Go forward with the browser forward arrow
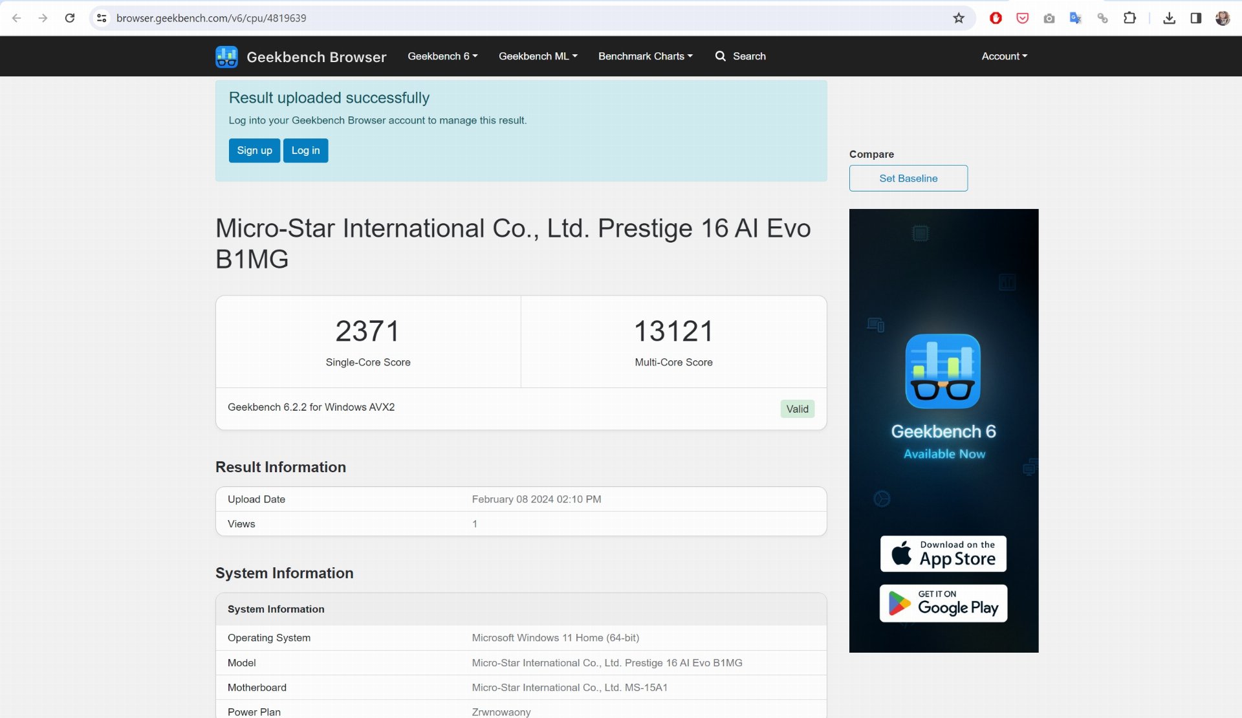Image resolution: width=1242 pixels, height=718 pixels. pos(43,18)
